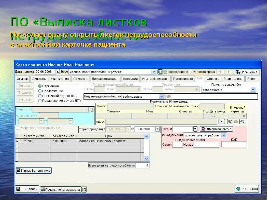Click scroll up arrow of periods table
The image size is (267, 200).
(x=147, y=137)
